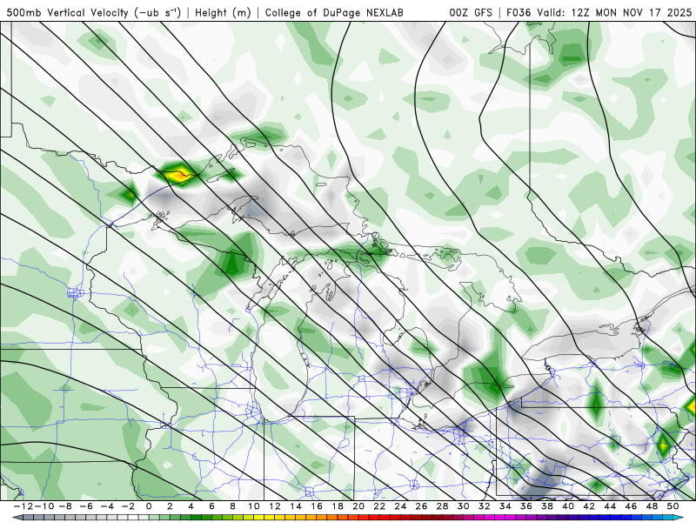Viewport: 696px width, 522px height.
Task: Click the "16" color scale label
Action: [317, 506]
